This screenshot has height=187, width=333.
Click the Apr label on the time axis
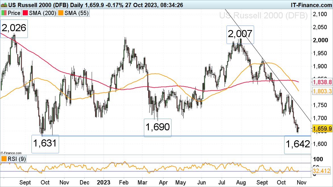click(x=163, y=182)
